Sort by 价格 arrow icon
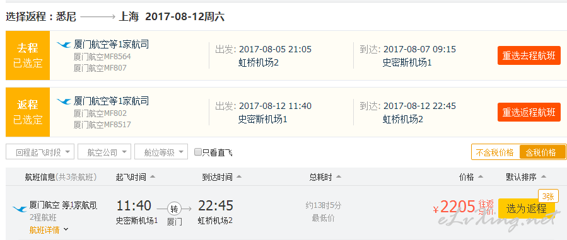 pyautogui.click(x=481, y=177)
